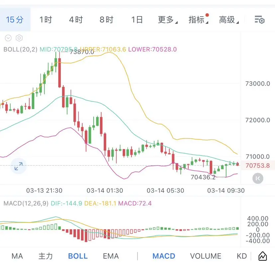This screenshot has height=265, width=275.
Task: Select the 15分 timeframe tab
Action: click(x=15, y=20)
